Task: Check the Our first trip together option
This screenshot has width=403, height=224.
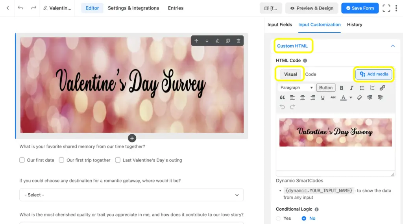Action: pyautogui.click(x=61, y=160)
